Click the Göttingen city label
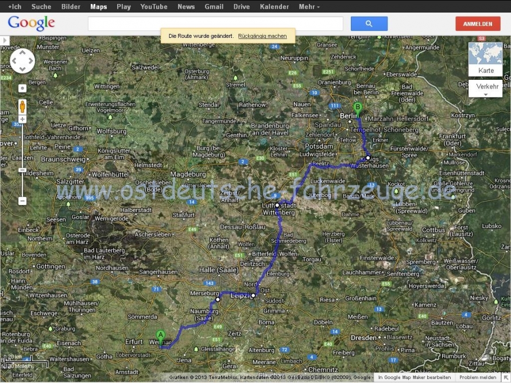511x383 pixels. click(x=51, y=266)
